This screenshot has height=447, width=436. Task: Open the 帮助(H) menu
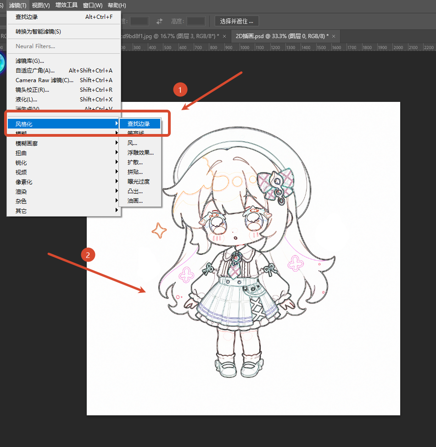(x=117, y=6)
